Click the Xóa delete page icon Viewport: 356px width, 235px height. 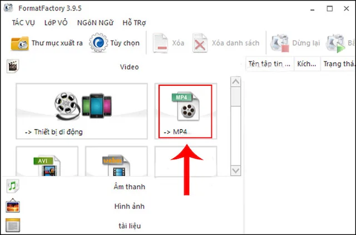[x=160, y=43]
